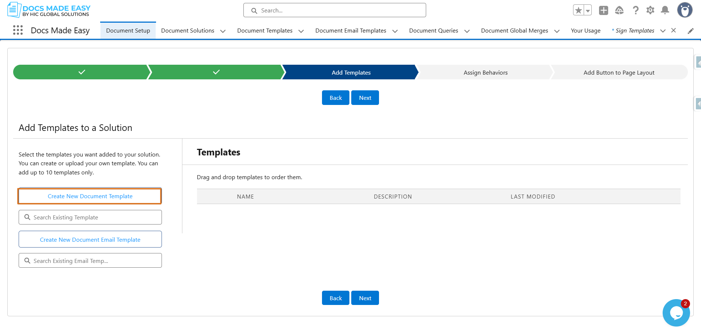Click Create New Document Template button
The image size is (701, 328).
(x=90, y=196)
